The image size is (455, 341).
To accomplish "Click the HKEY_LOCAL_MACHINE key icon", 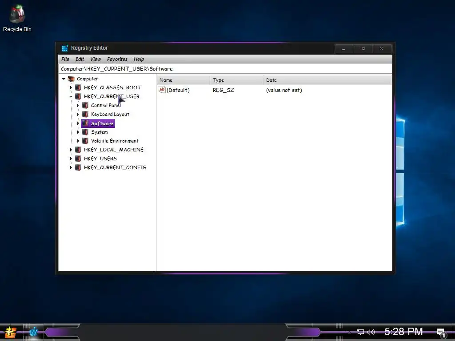I will tap(78, 150).
